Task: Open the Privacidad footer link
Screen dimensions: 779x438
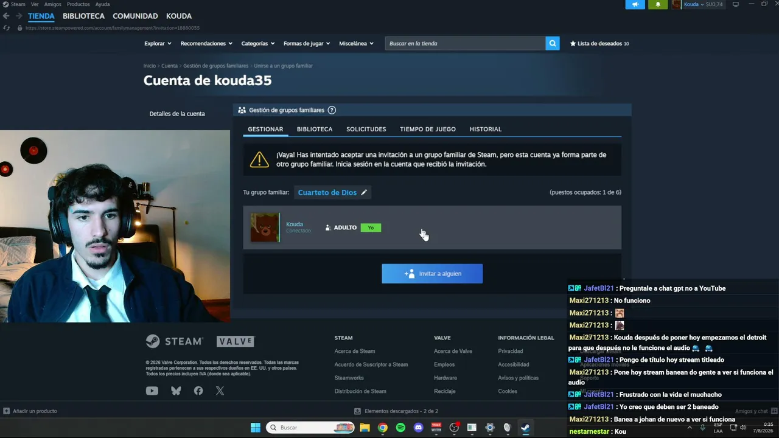Action: point(511,351)
